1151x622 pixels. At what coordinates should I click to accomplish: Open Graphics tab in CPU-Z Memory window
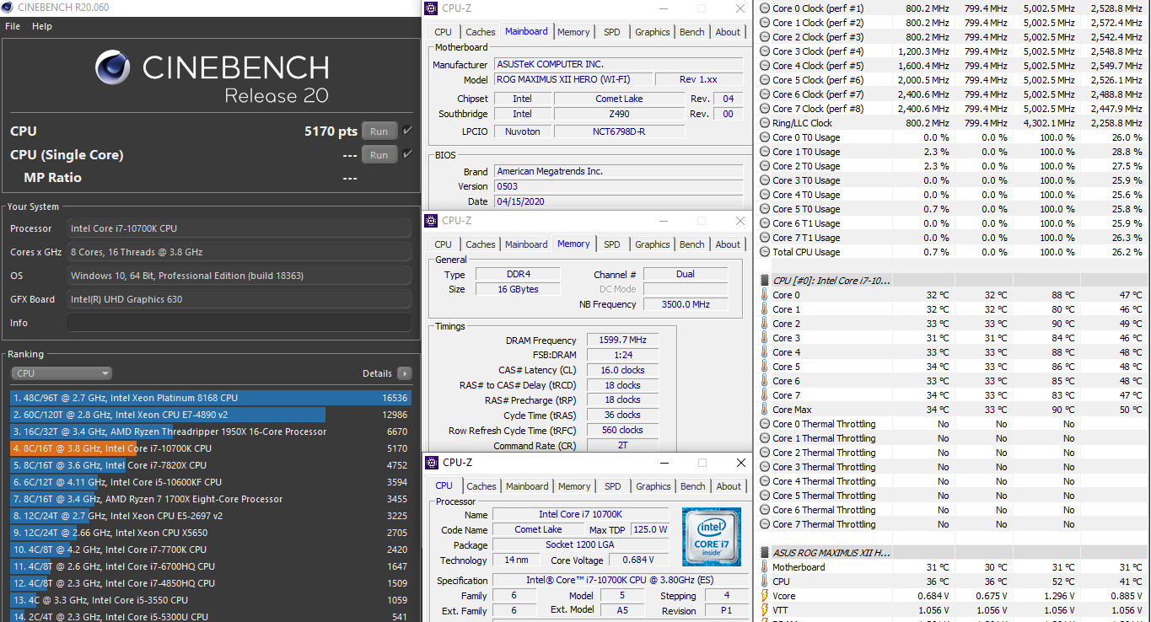[x=653, y=244]
